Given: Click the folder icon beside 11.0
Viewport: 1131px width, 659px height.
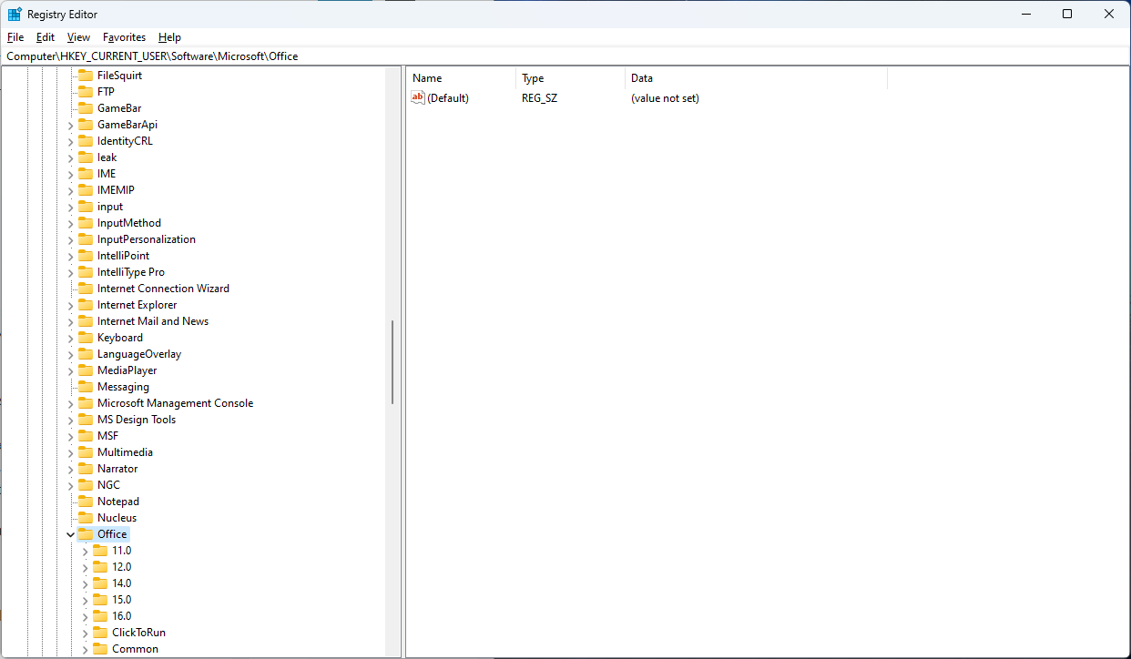Looking at the screenshot, I should [100, 551].
